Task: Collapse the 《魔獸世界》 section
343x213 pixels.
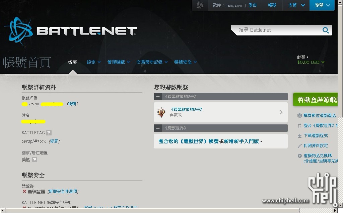Action: click(158, 128)
